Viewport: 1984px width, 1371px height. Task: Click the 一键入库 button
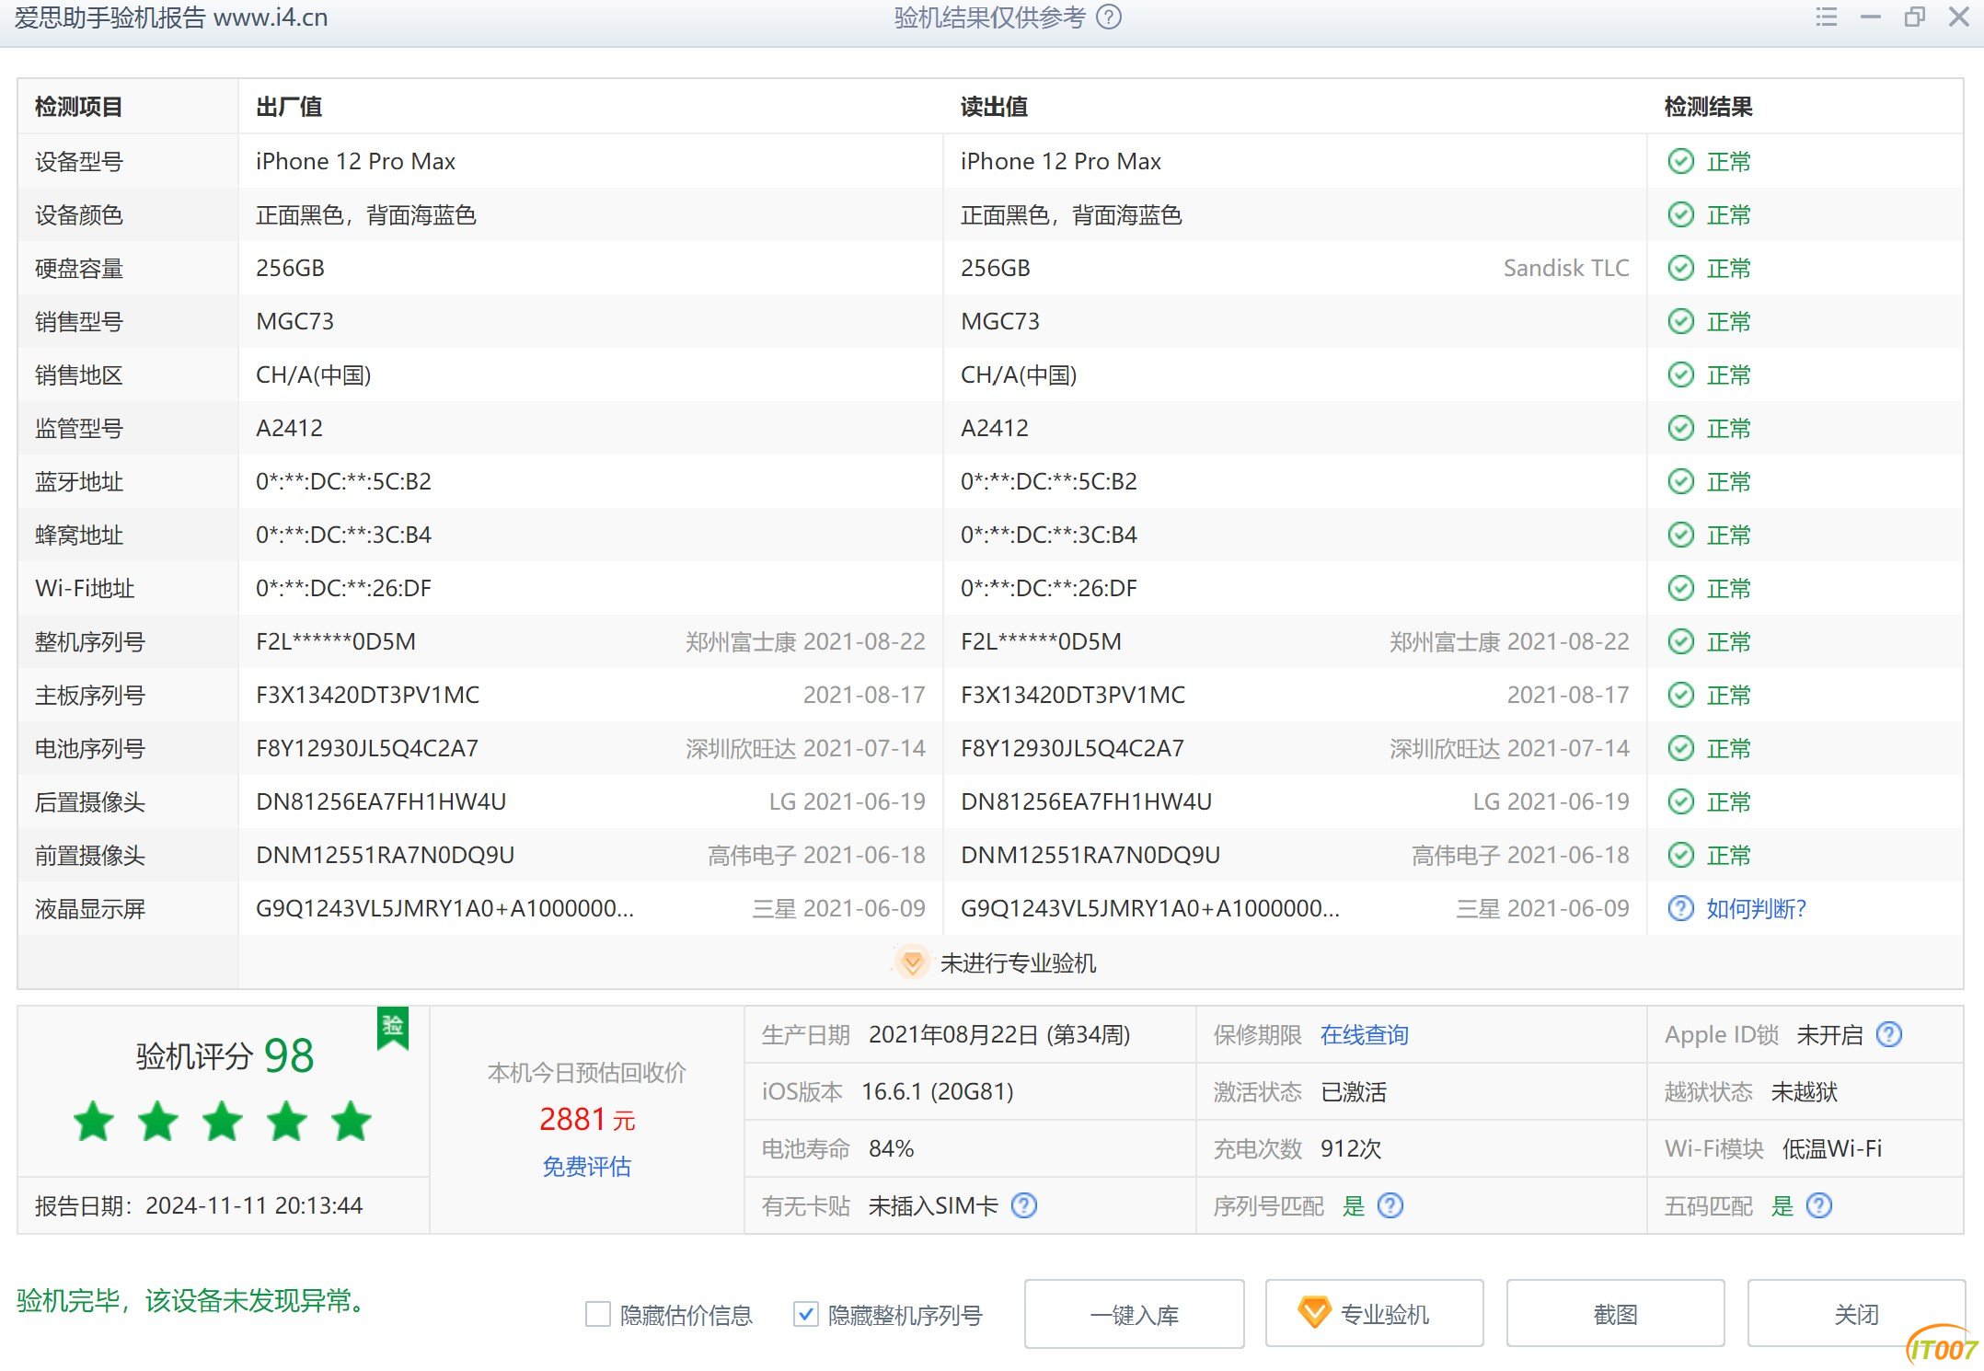coord(1134,1315)
